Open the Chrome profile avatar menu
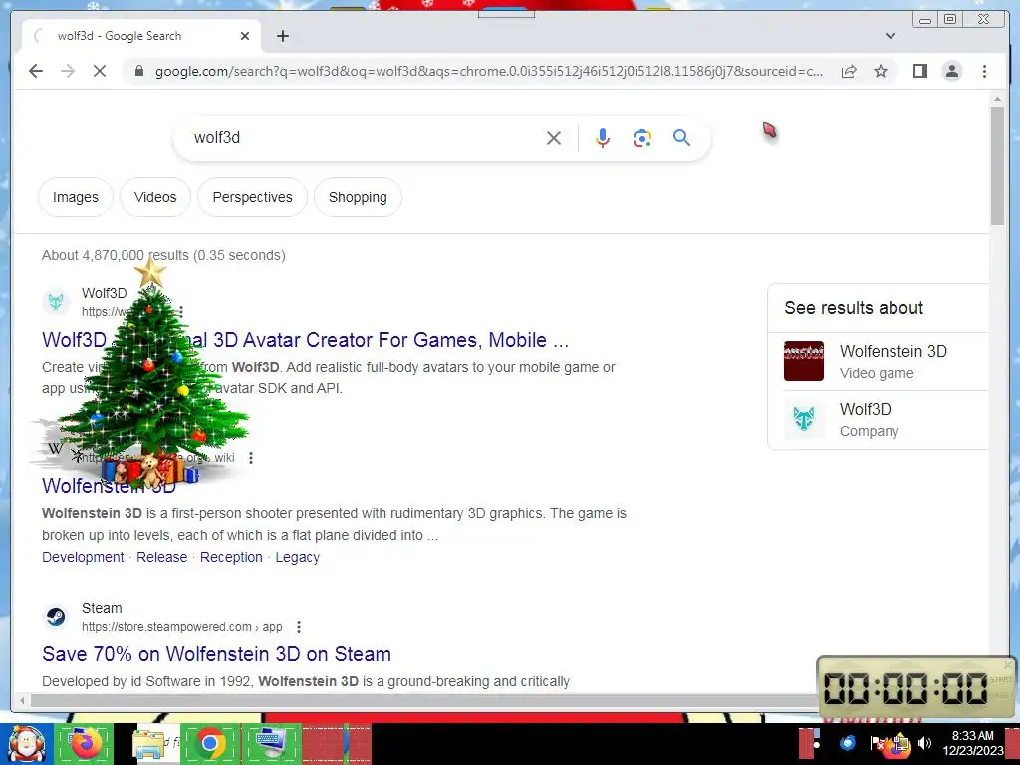This screenshot has width=1020, height=765. click(x=951, y=71)
